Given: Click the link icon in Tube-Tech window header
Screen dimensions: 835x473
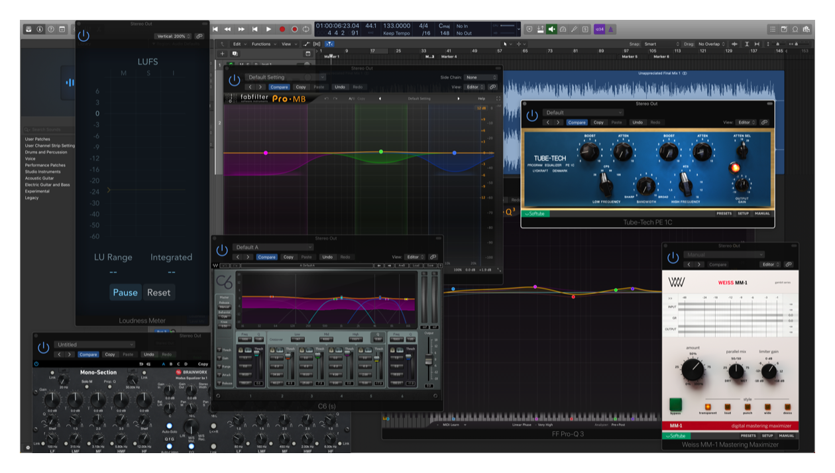Looking at the screenshot, I should point(764,123).
